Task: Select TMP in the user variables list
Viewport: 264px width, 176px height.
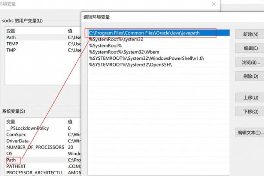Action: point(43,50)
